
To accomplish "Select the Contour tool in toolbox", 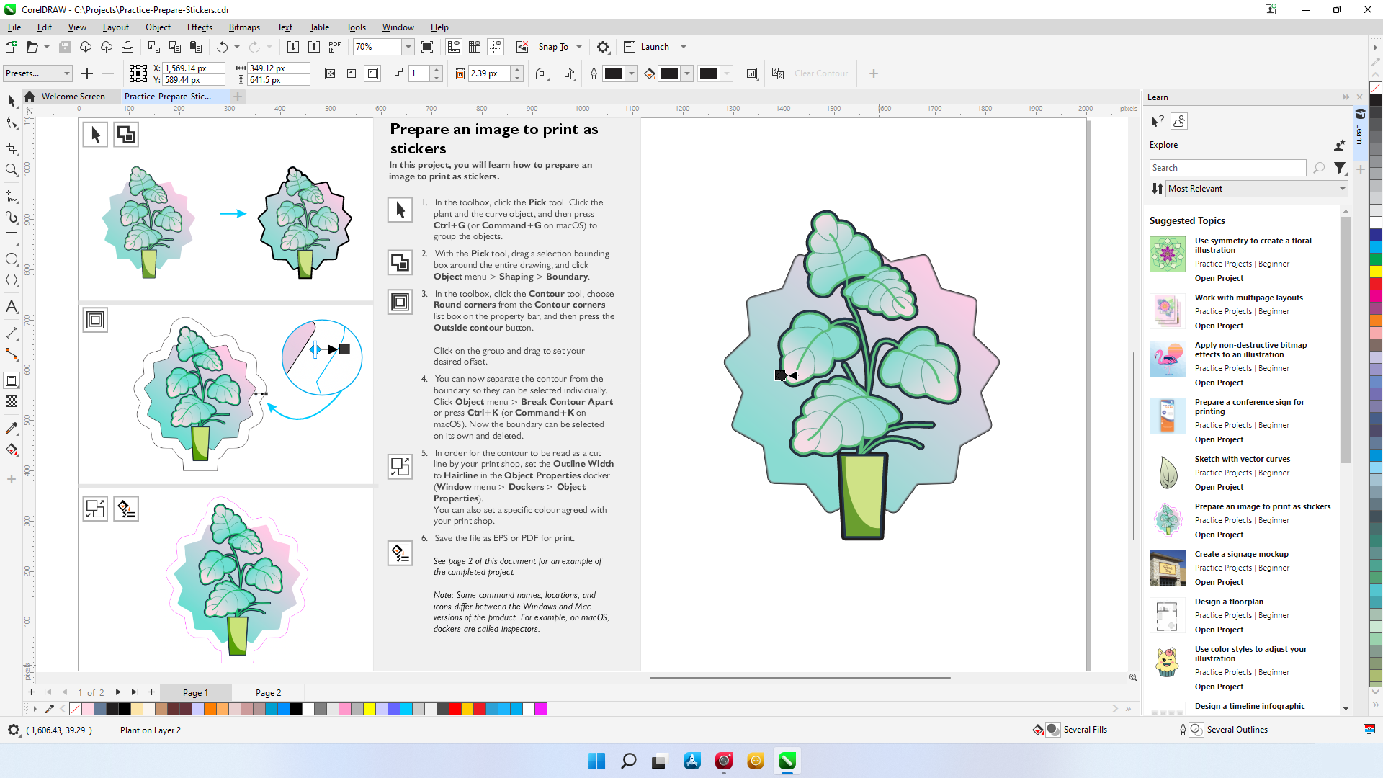I will (x=12, y=380).
